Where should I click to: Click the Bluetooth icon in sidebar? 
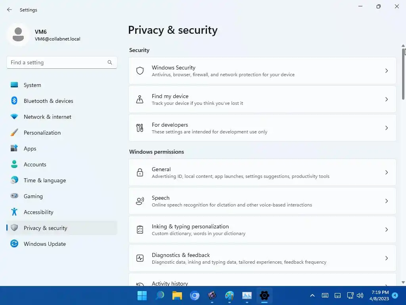(14, 100)
